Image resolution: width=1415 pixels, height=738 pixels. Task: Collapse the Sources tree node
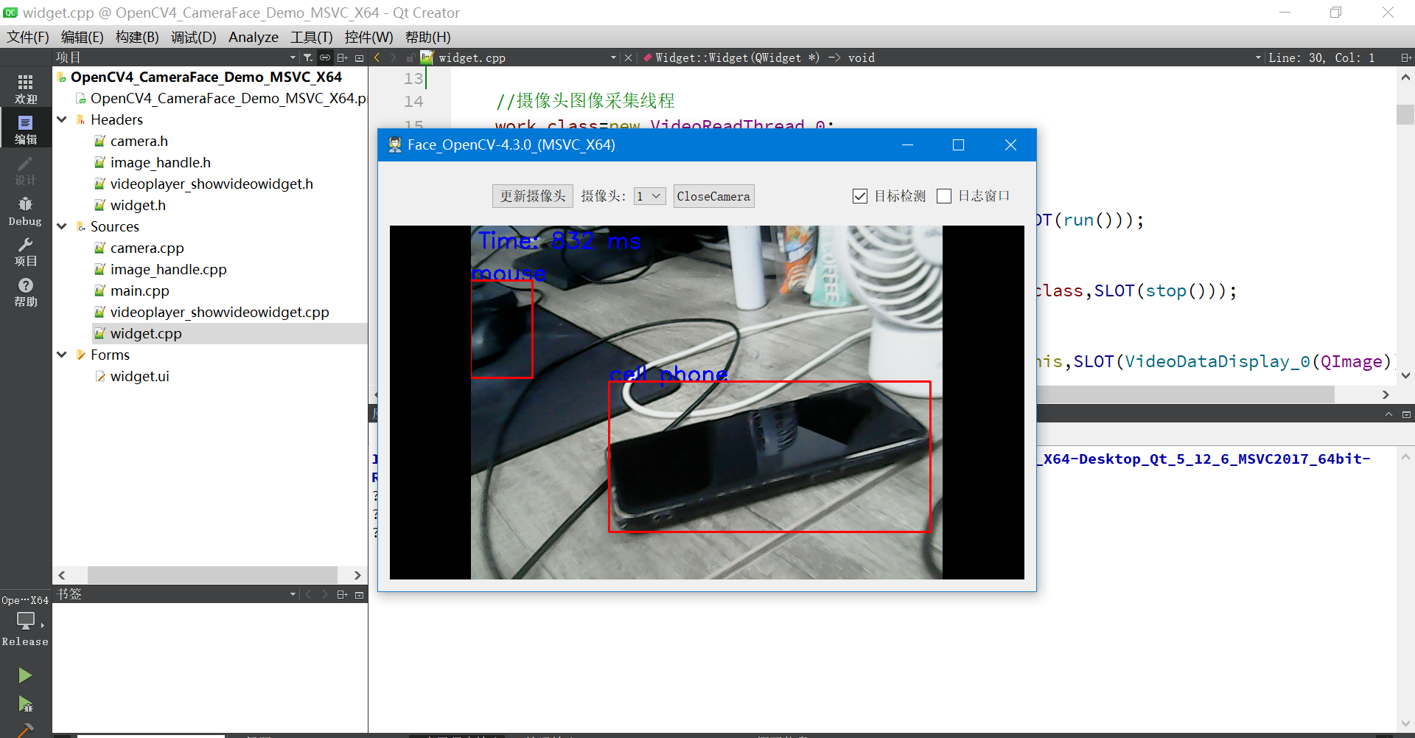click(62, 226)
